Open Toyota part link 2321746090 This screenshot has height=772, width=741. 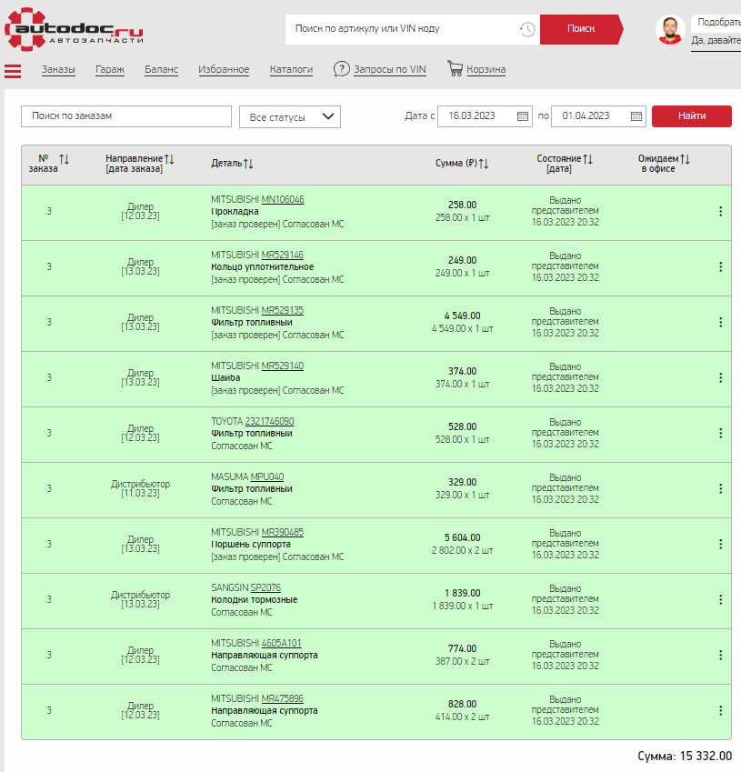click(269, 421)
